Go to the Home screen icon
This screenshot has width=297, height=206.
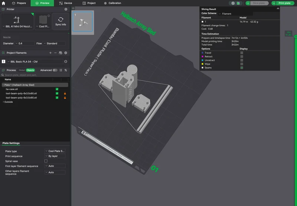click(x=3, y=3)
